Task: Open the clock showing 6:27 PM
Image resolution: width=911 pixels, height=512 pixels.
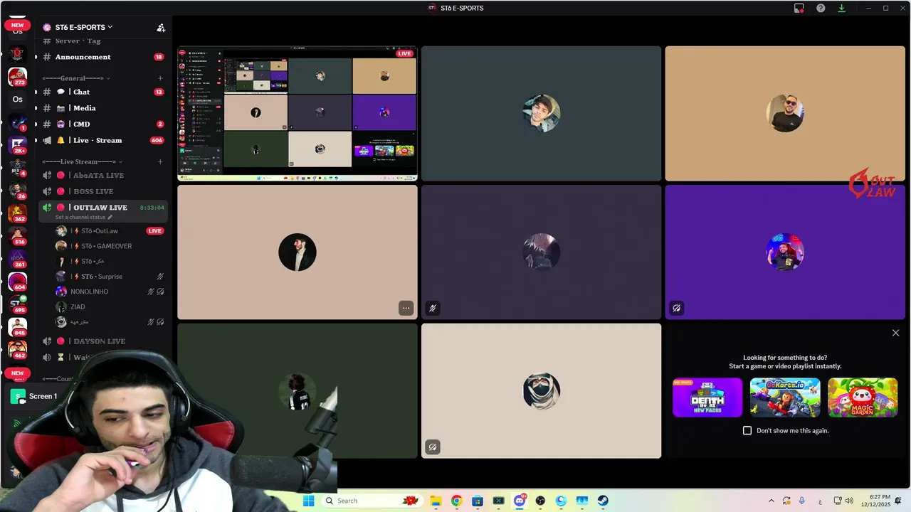Action: coord(875,501)
